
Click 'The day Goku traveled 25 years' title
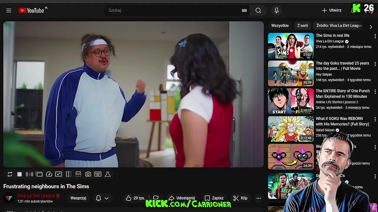[342, 66]
